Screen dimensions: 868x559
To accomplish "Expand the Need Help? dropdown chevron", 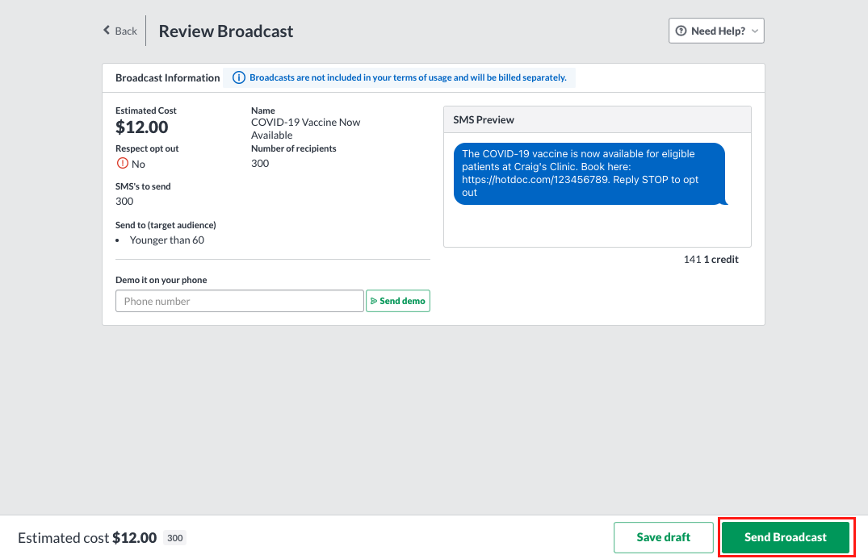I will (x=754, y=31).
